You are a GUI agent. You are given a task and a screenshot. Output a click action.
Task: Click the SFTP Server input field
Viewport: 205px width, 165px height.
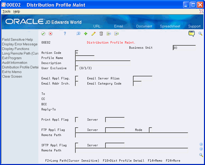tap(115, 145)
